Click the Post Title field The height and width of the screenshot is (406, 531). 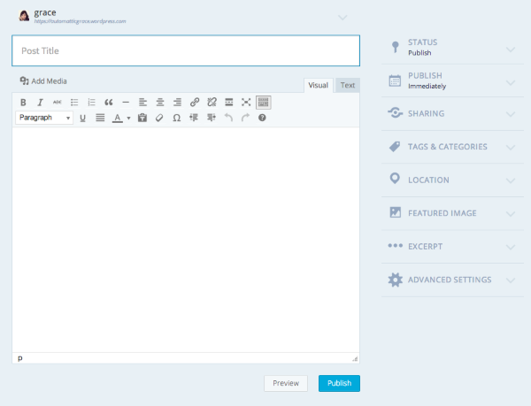click(x=186, y=50)
